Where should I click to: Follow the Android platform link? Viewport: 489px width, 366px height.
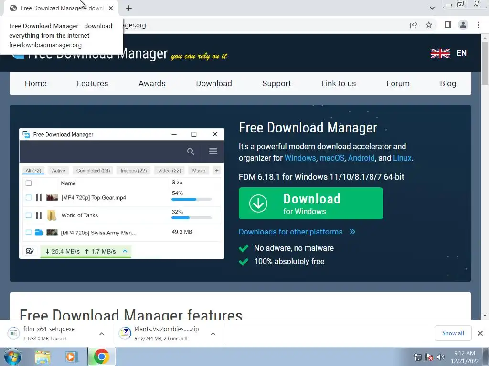point(361,158)
